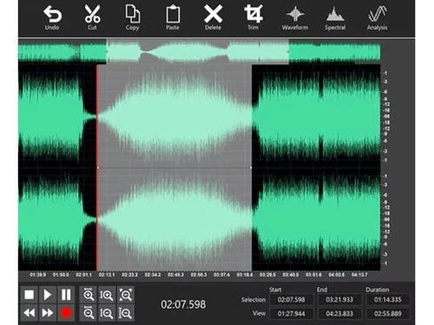Click the Selection Start field 02:07.598
The image size is (434, 325).
tap(292, 300)
